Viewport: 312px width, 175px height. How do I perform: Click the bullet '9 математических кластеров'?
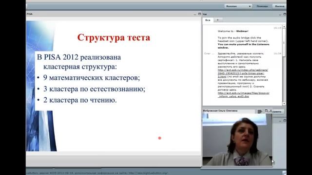(92, 78)
